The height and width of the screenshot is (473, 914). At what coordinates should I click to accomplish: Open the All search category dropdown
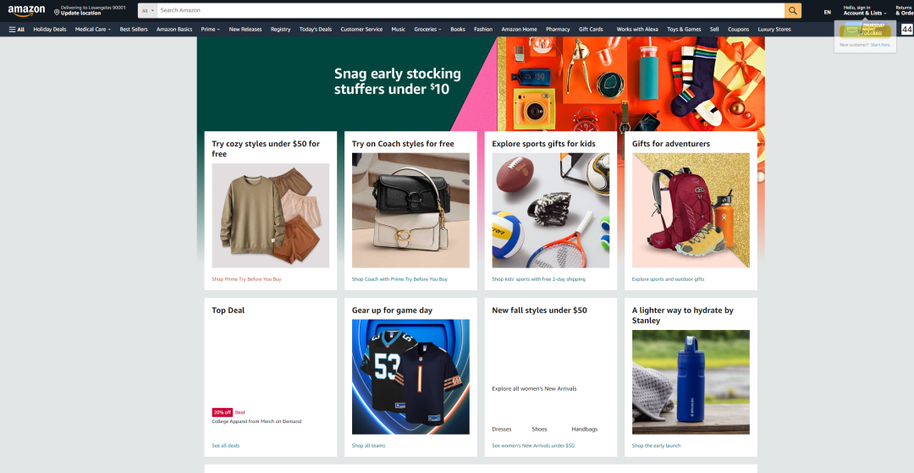coord(147,10)
